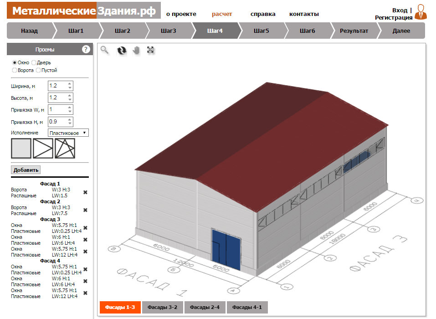Select the pan hand tool
The height and width of the screenshot is (319, 436).
click(136, 51)
